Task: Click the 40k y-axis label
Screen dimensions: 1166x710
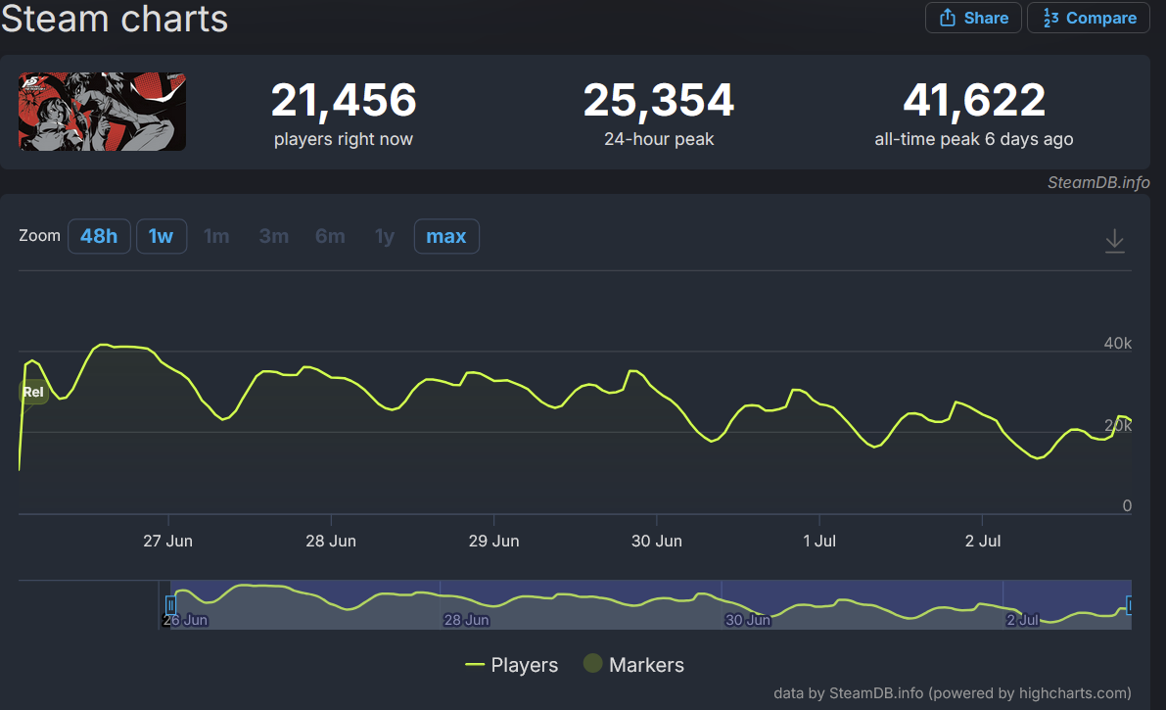Action: pyautogui.click(x=1118, y=343)
